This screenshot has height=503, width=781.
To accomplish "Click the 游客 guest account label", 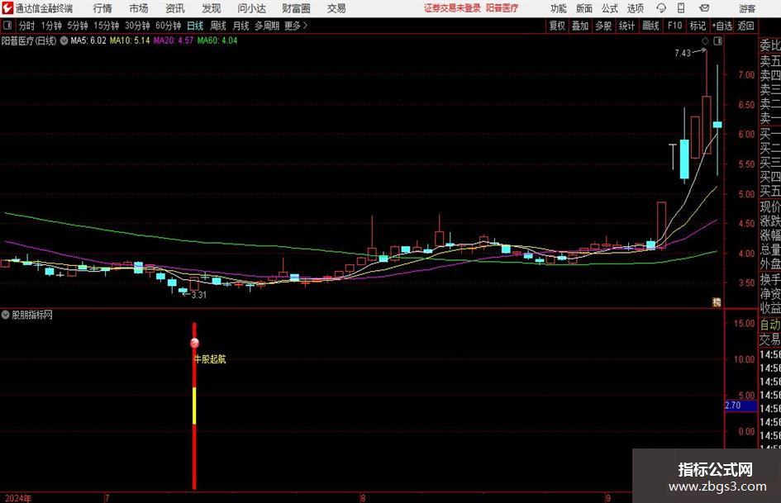I will coord(747,8).
